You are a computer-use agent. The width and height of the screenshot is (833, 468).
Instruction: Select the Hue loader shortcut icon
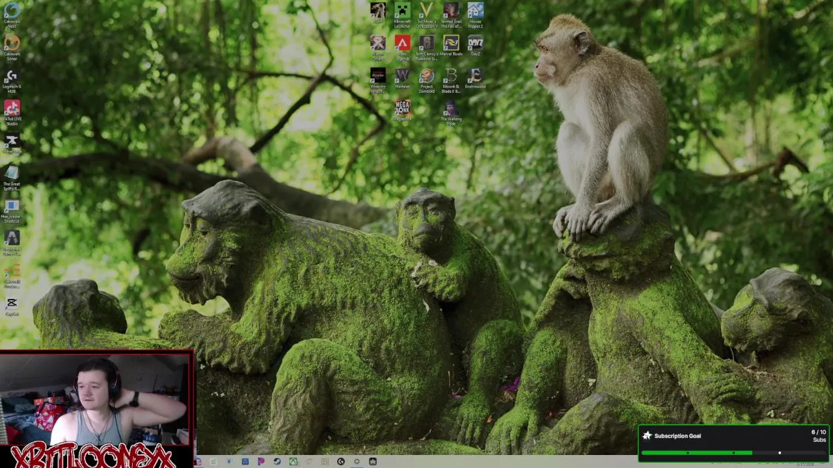(x=12, y=211)
